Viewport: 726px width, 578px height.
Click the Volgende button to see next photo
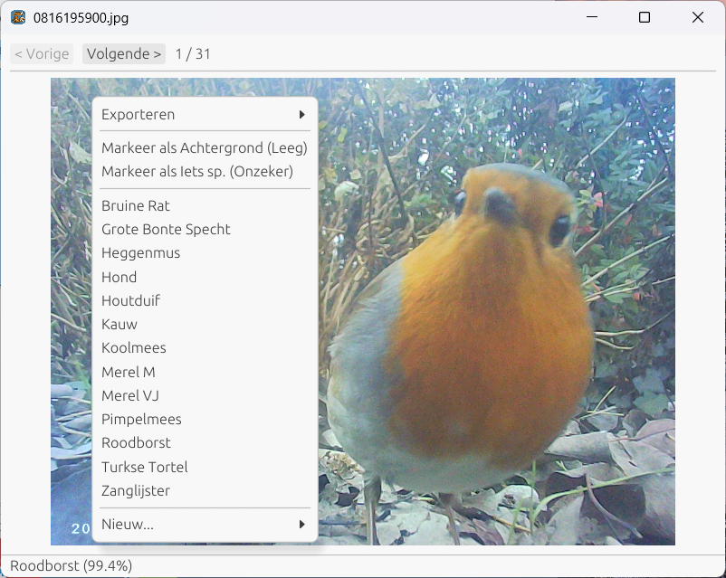tap(123, 53)
